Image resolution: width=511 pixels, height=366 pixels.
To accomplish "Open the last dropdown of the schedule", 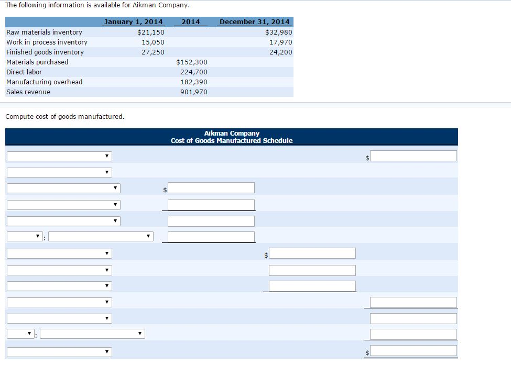I will pyautogui.click(x=59, y=352).
